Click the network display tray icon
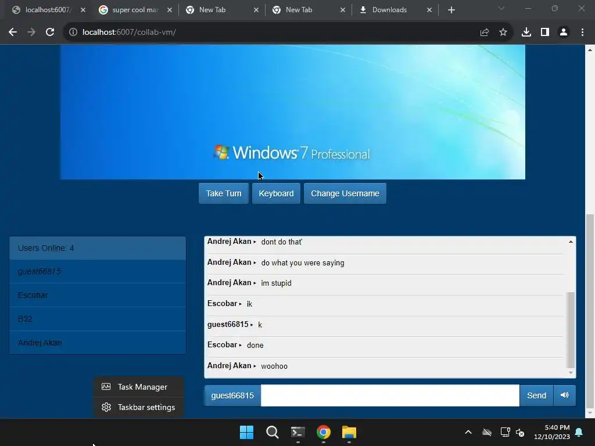Screen dimensions: 595x446 click(x=505, y=432)
